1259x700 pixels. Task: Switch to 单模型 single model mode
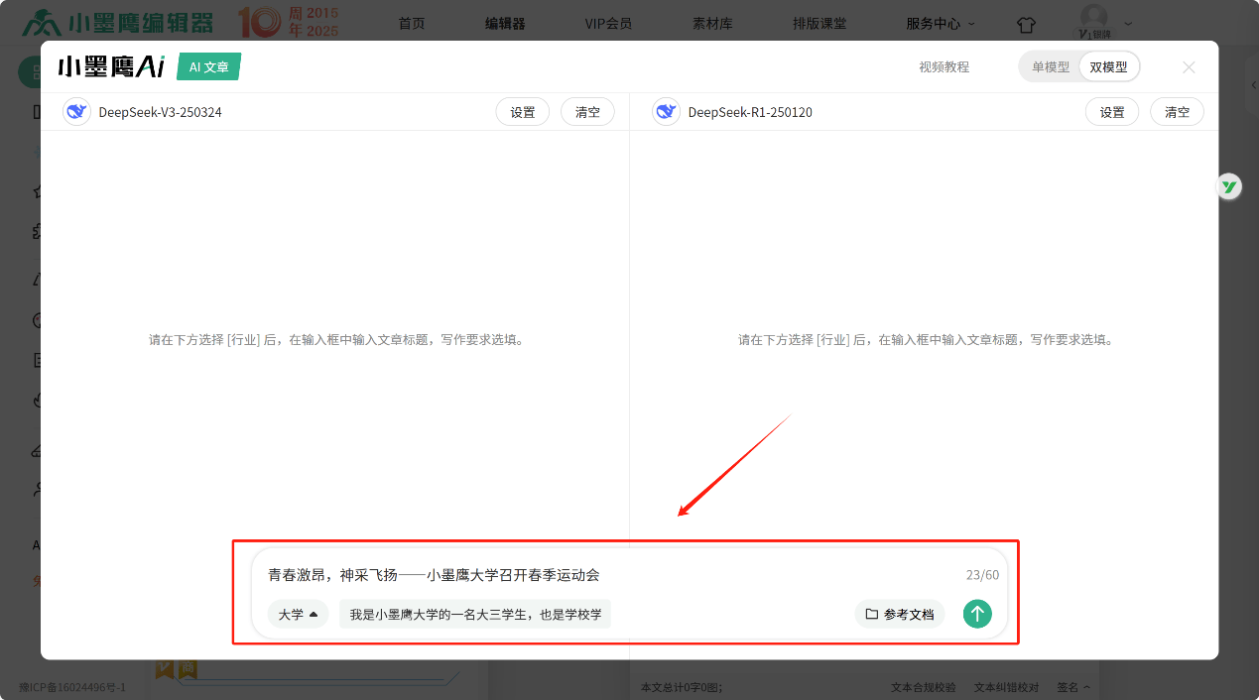click(1051, 67)
